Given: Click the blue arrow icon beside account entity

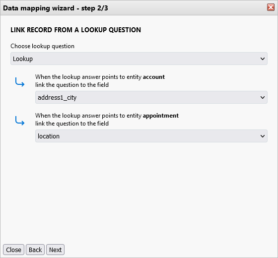Looking at the screenshot, I should (x=20, y=82).
